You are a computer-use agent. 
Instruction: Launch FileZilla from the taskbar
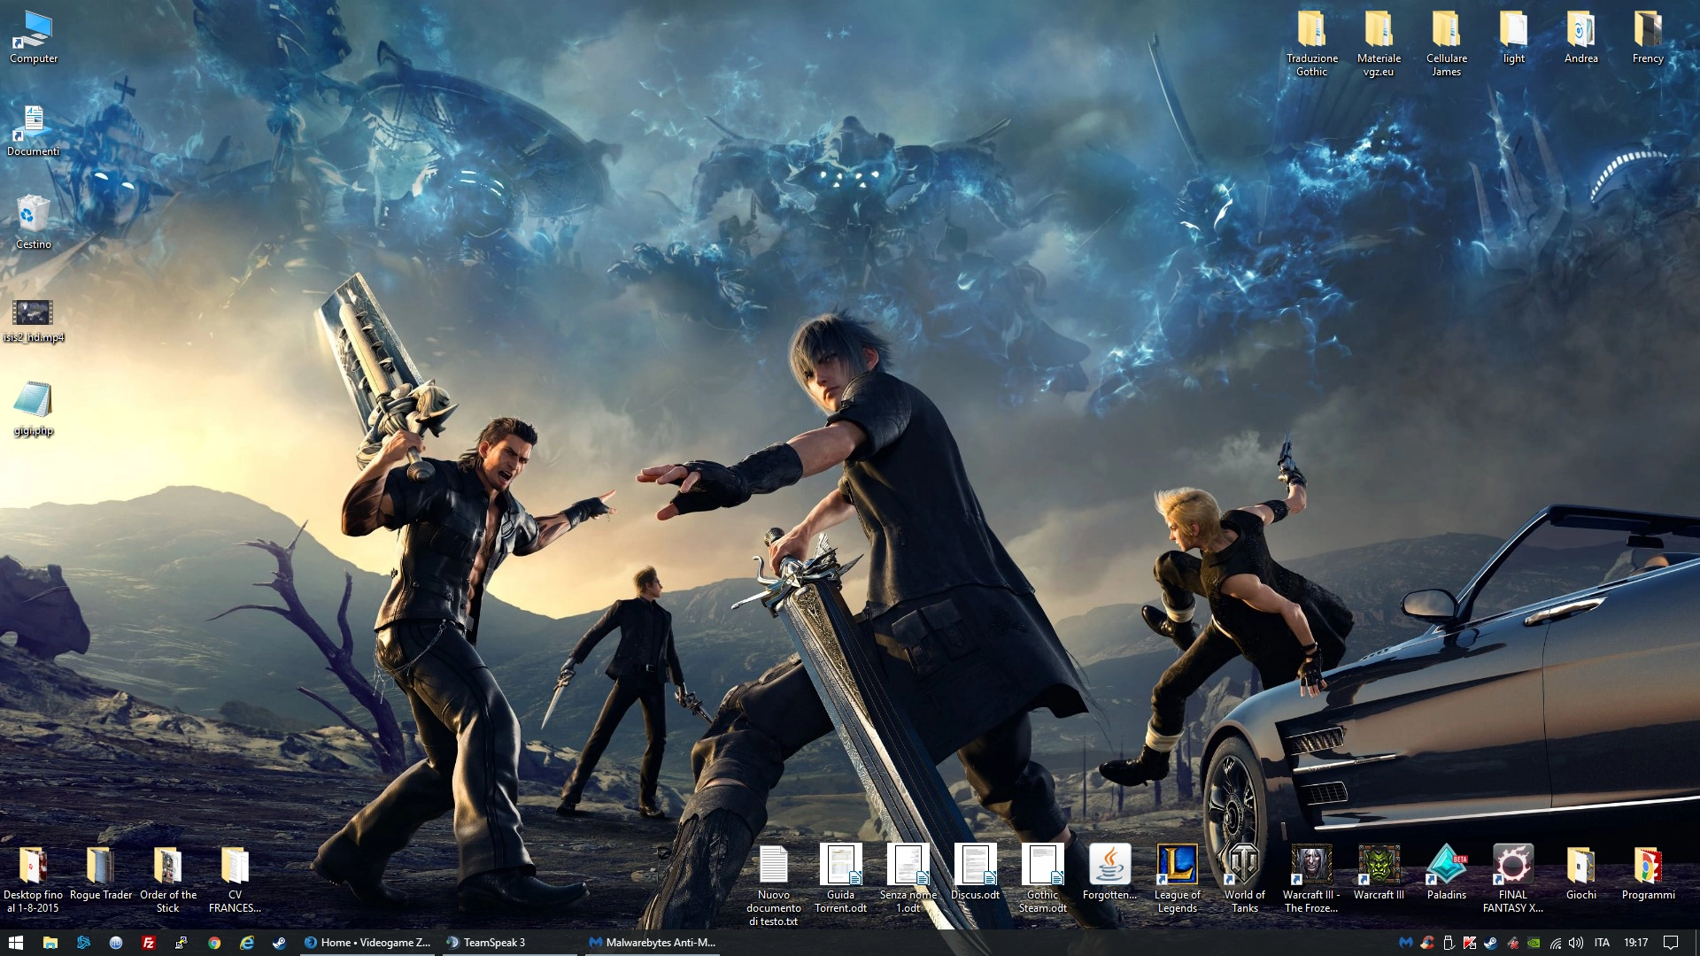coord(149,943)
